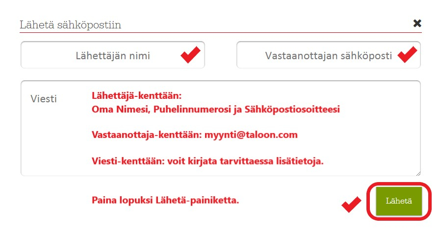The width and height of the screenshot is (440, 231).
Task: Click the word Sähköpostiosoitteesi in the instructions
Action: [x=290, y=109]
